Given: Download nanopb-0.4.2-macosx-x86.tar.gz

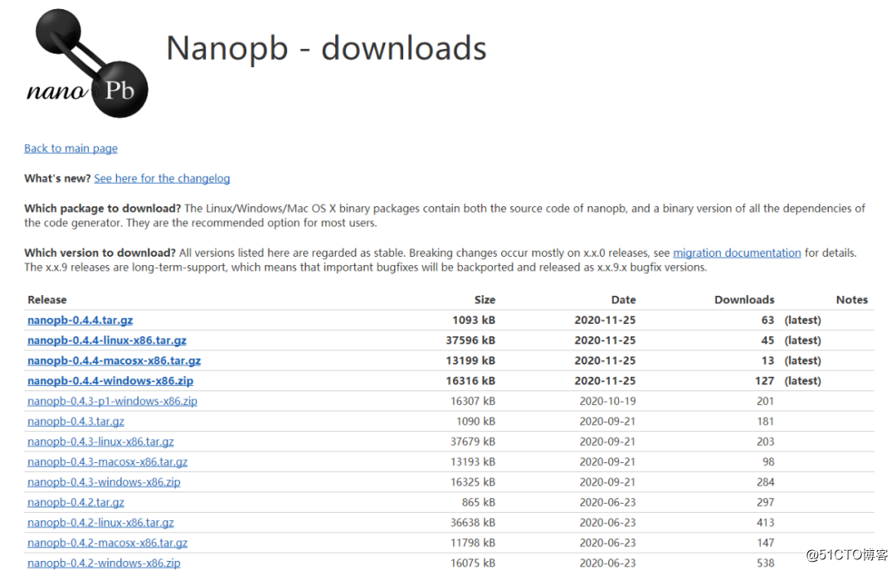Looking at the screenshot, I should (107, 543).
